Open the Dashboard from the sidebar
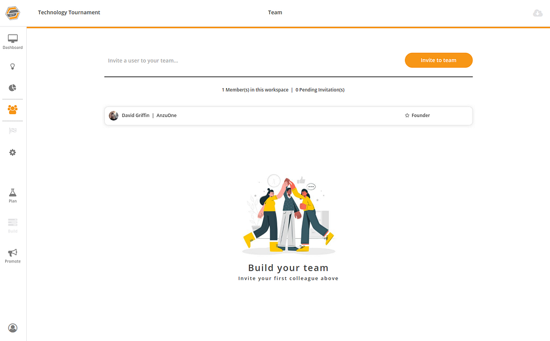550x341 pixels. click(x=13, y=41)
